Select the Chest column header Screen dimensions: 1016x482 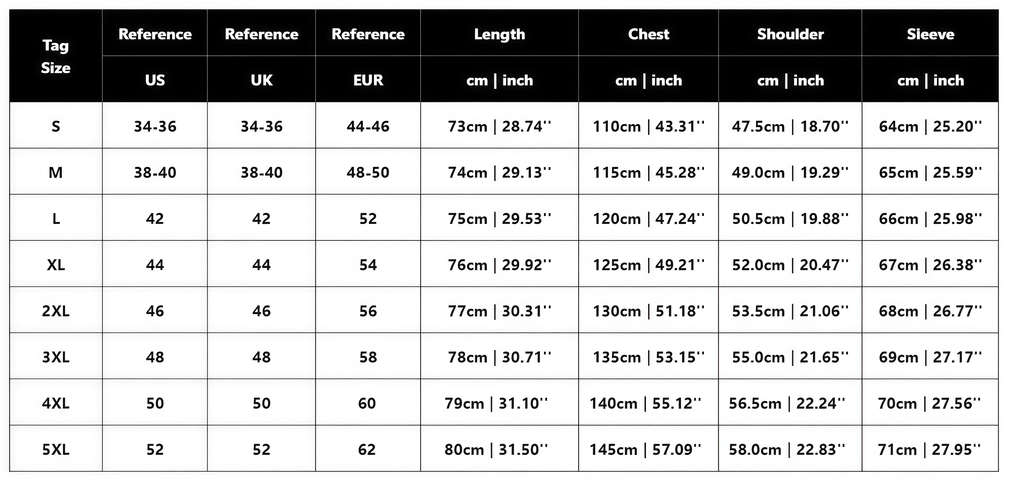coord(648,34)
